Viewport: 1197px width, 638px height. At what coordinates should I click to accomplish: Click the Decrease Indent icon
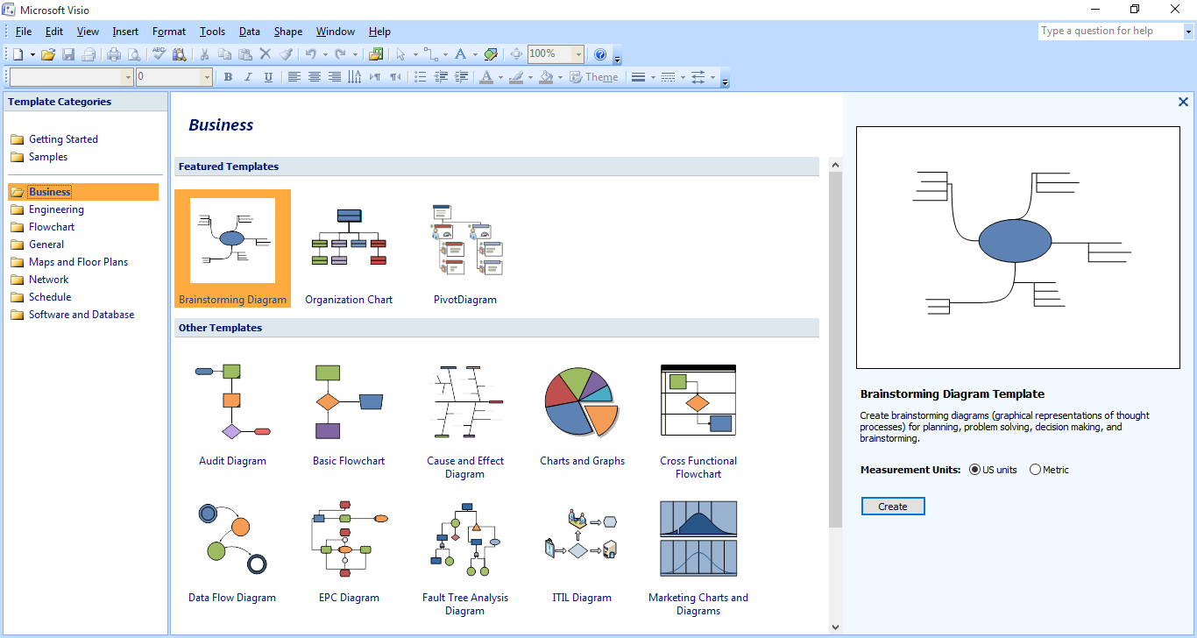pyautogui.click(x=441, y=77)
